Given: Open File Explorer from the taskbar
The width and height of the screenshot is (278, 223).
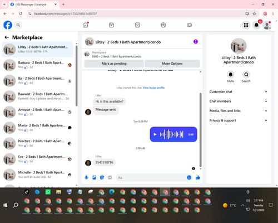Looking at the screenshot, I should pyautogui.click(x=58, y=192).
